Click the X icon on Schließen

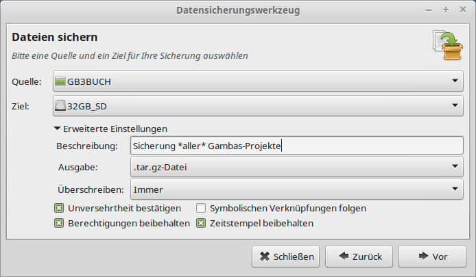265,257
